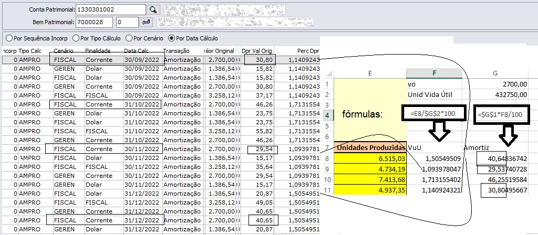The image size is (538, 235).
Task: Select Excel row header 4
Action: point(327,115)
